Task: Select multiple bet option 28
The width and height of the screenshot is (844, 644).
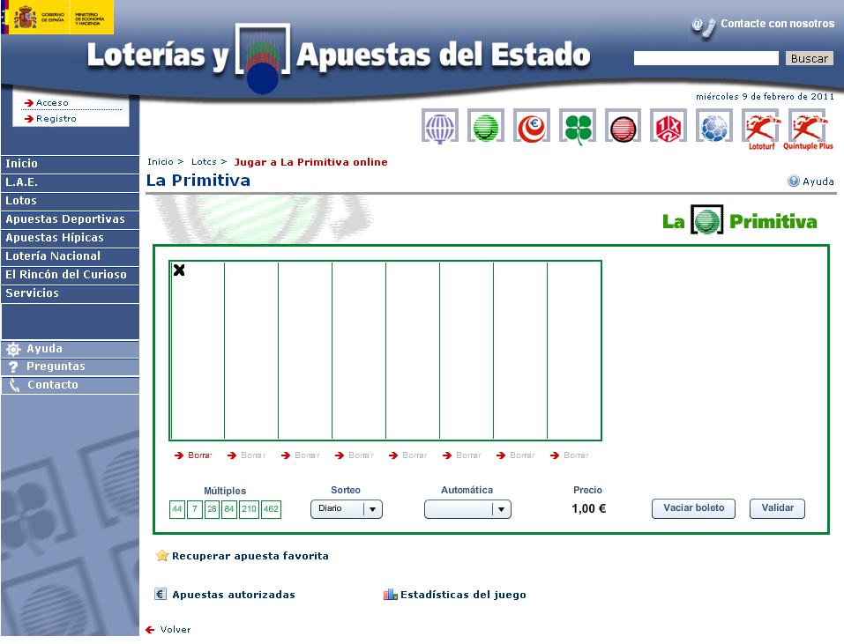Action: [x=212, y=509]
